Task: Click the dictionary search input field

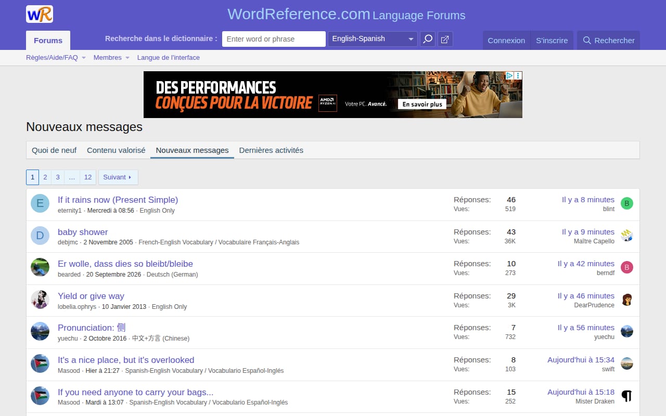Action: [x=274, y=39]
